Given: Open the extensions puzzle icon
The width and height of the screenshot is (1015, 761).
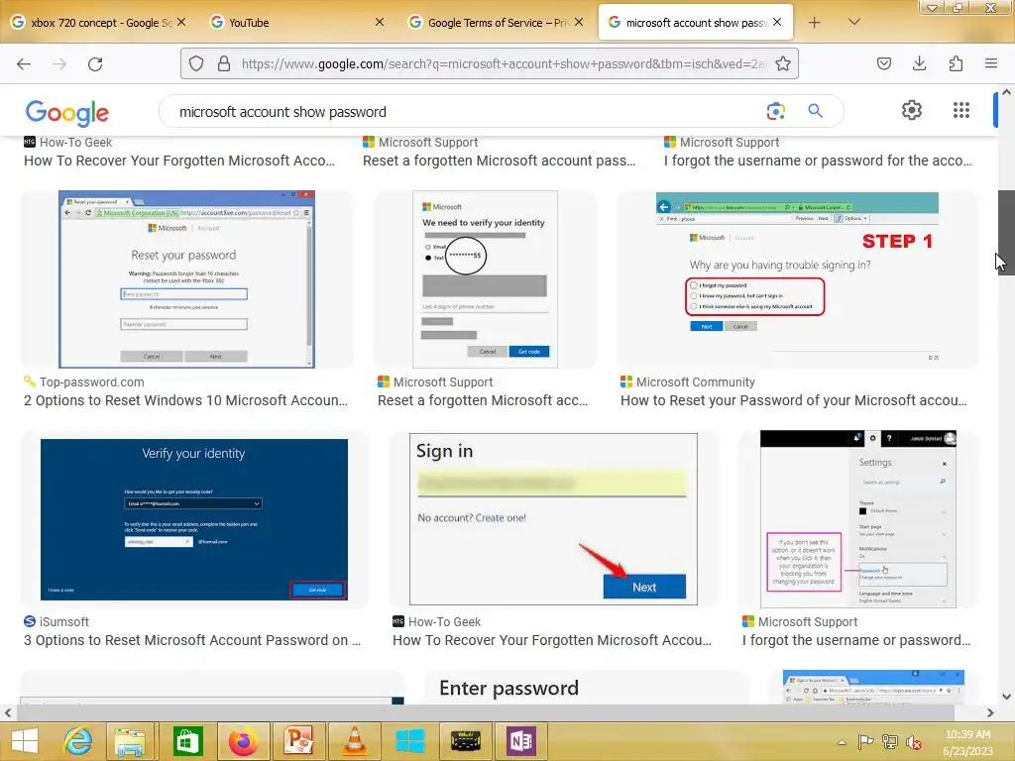Looking at the screenshot, I should (x=956, y=63).
